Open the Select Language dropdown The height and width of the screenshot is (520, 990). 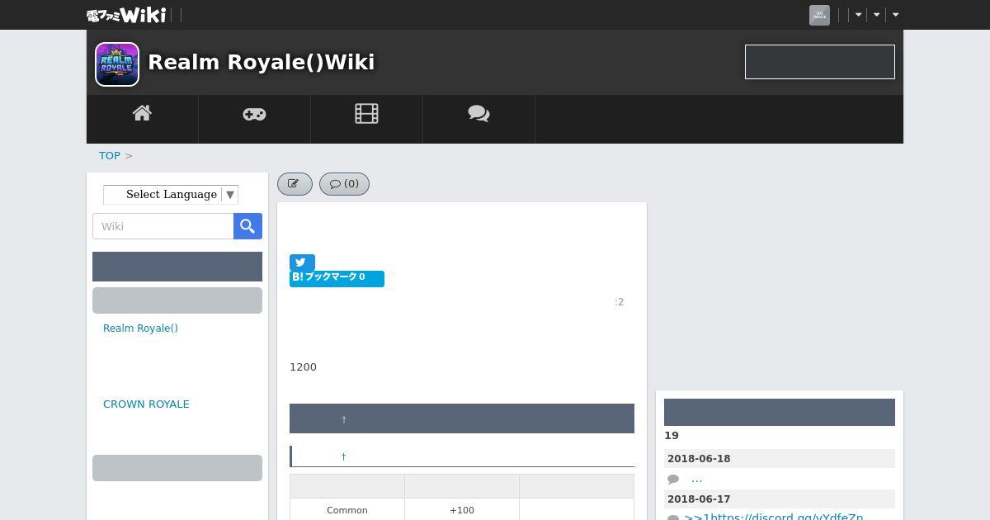pyautogui.click(x=171, y=195)
